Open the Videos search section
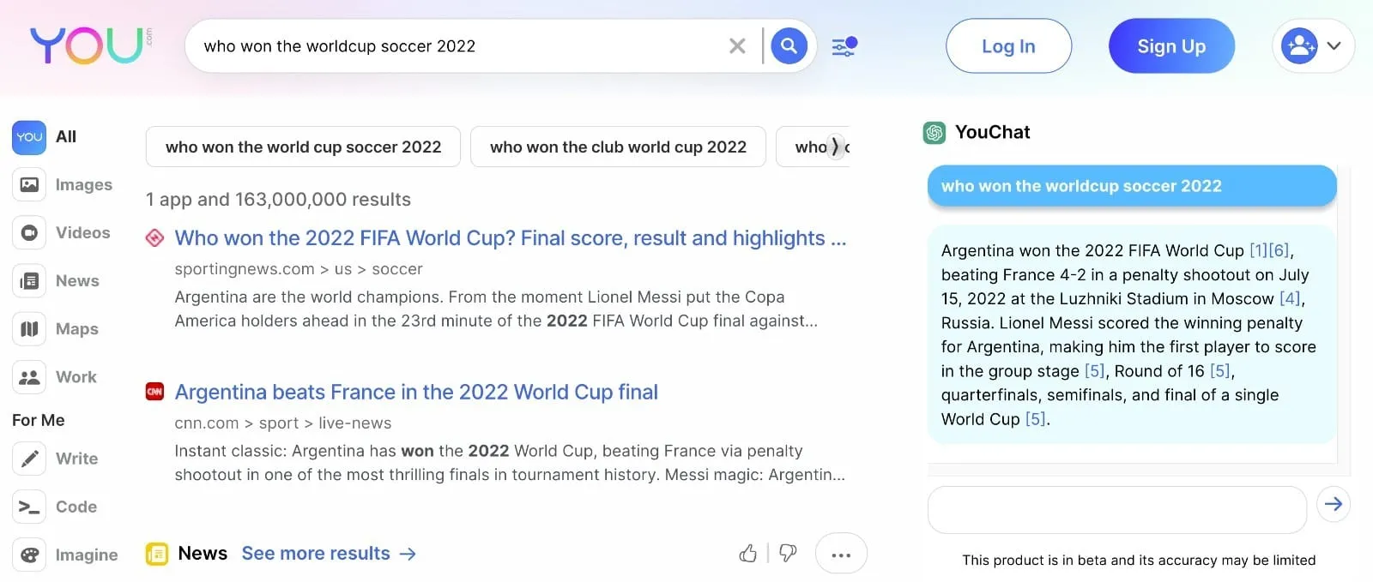 28,232
